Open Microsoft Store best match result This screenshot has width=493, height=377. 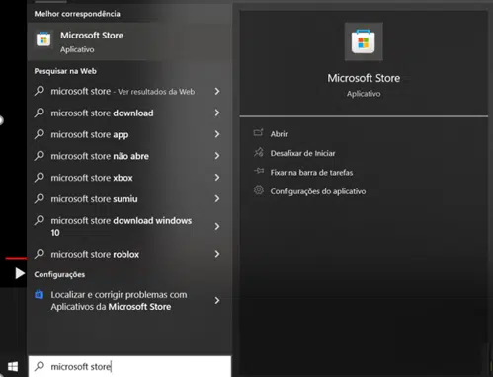[129, 41]
